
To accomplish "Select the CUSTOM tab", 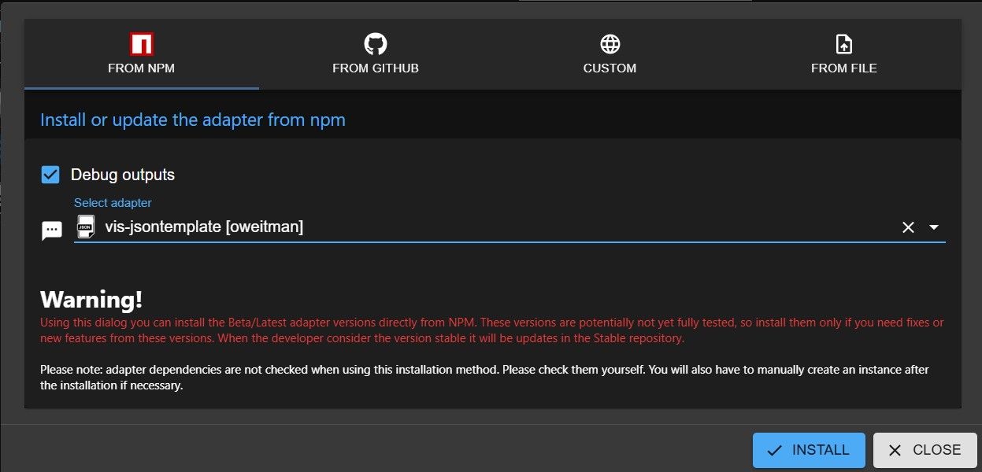I will pos(610,54).
